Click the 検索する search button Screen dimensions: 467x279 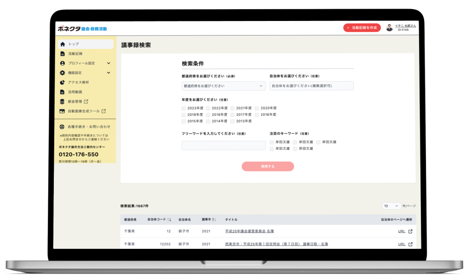click(268, 166)
